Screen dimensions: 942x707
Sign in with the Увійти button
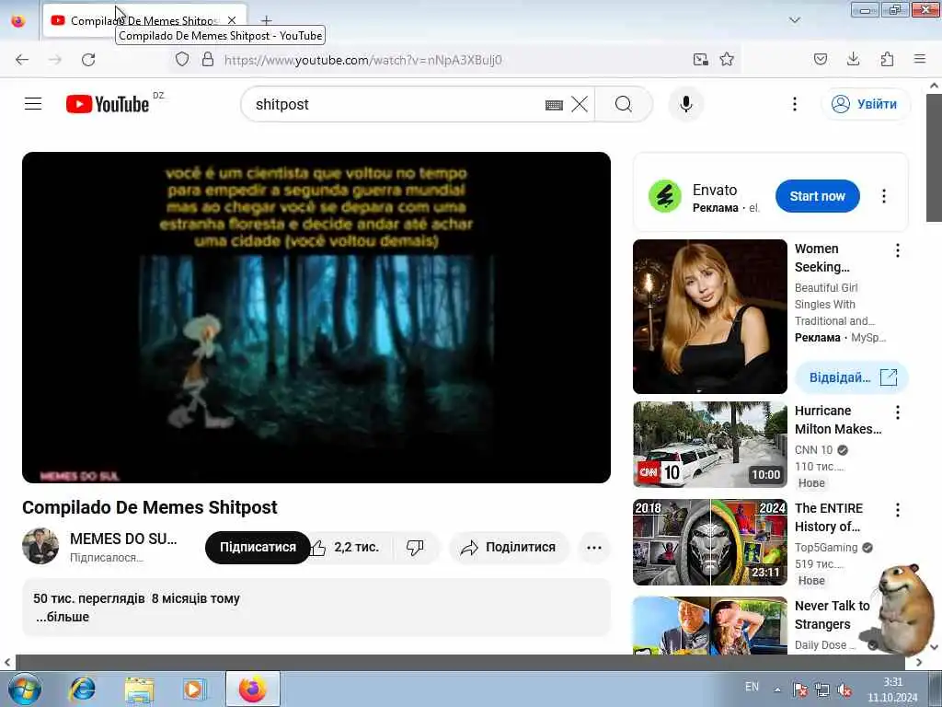(x=865, y=104)
